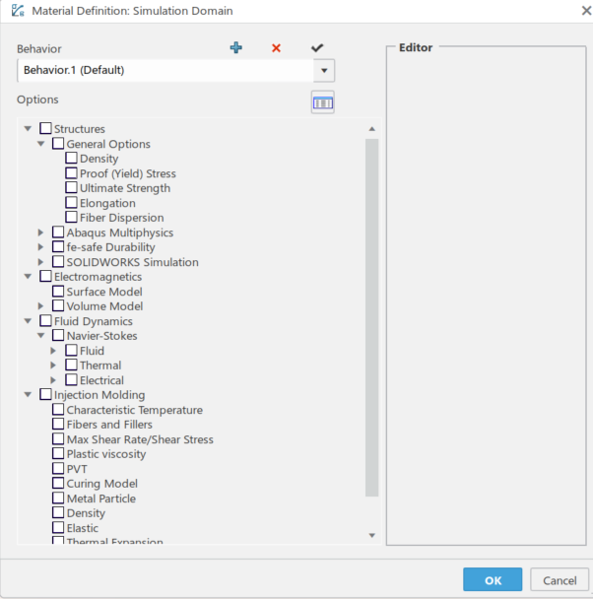
Task: Tick the Curing Model checkbox
Action: tap(58, 483)
